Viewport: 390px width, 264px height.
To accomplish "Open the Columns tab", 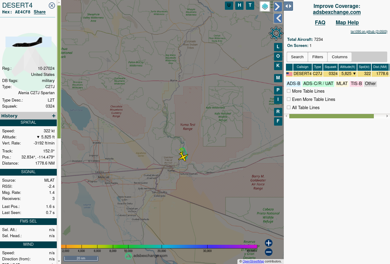I will click(340, 57).
